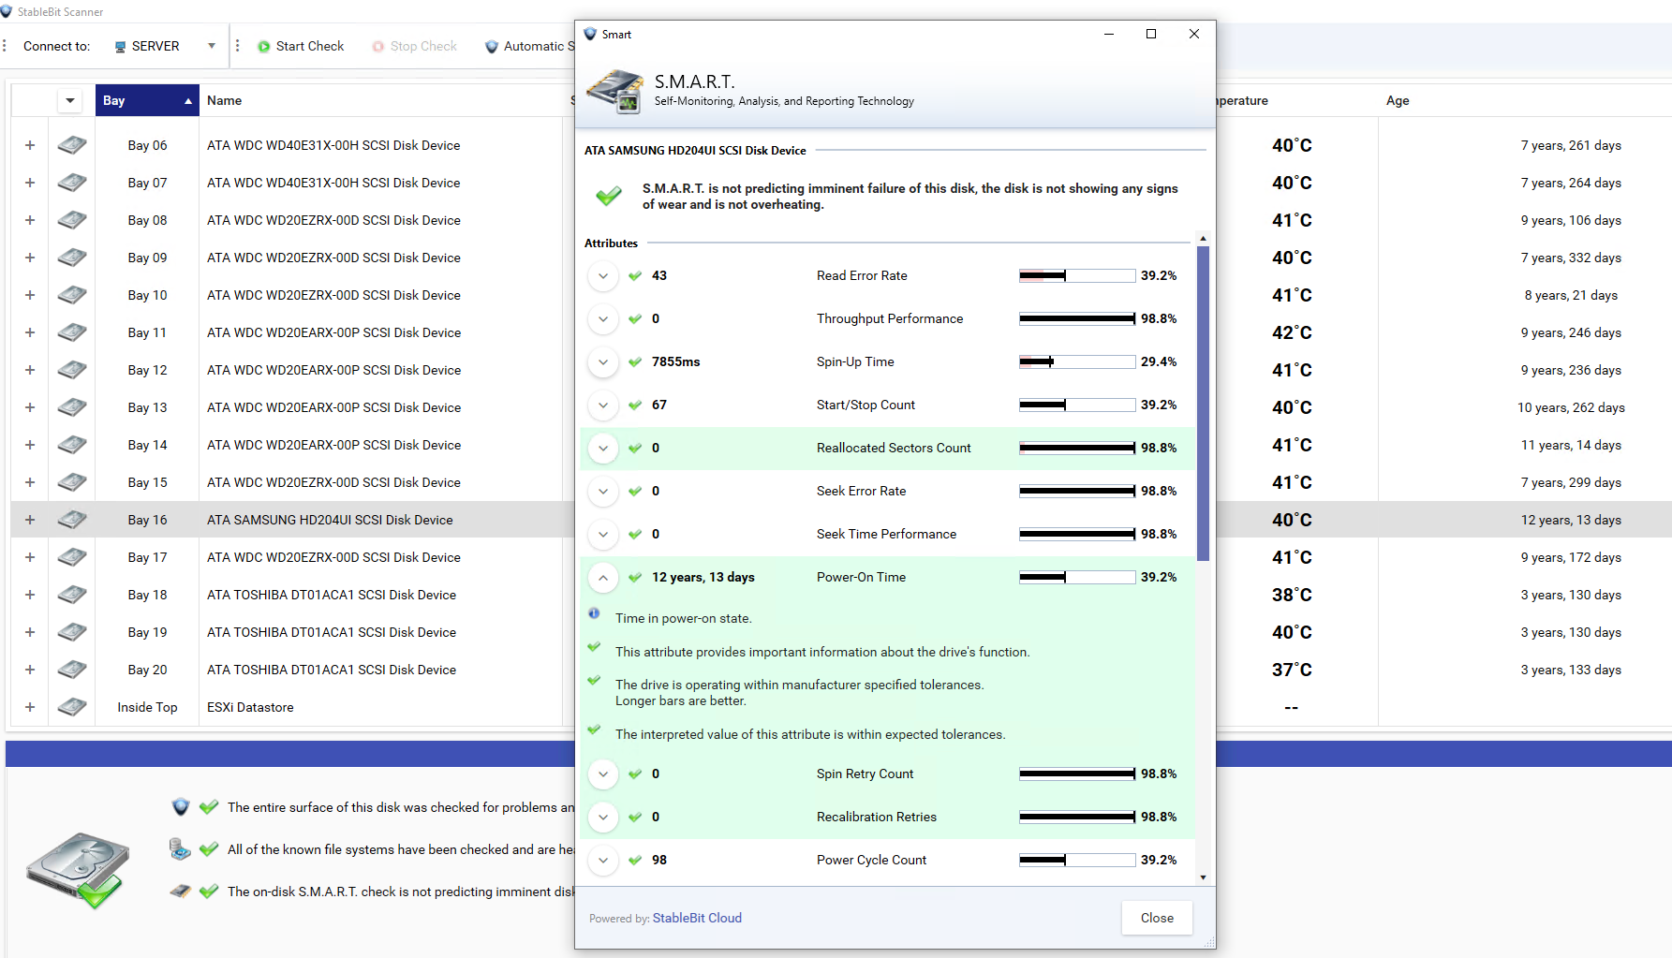Open the StableBit Cloud link
The width and height of the screenshot is (1672, 958).
[697, 918]
